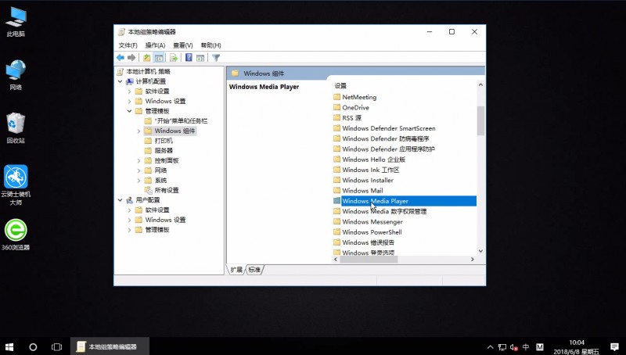626x355 pixels.
Task: Launch 云骑士装机大师 desktop icon
Action: (x=16, y=185)
